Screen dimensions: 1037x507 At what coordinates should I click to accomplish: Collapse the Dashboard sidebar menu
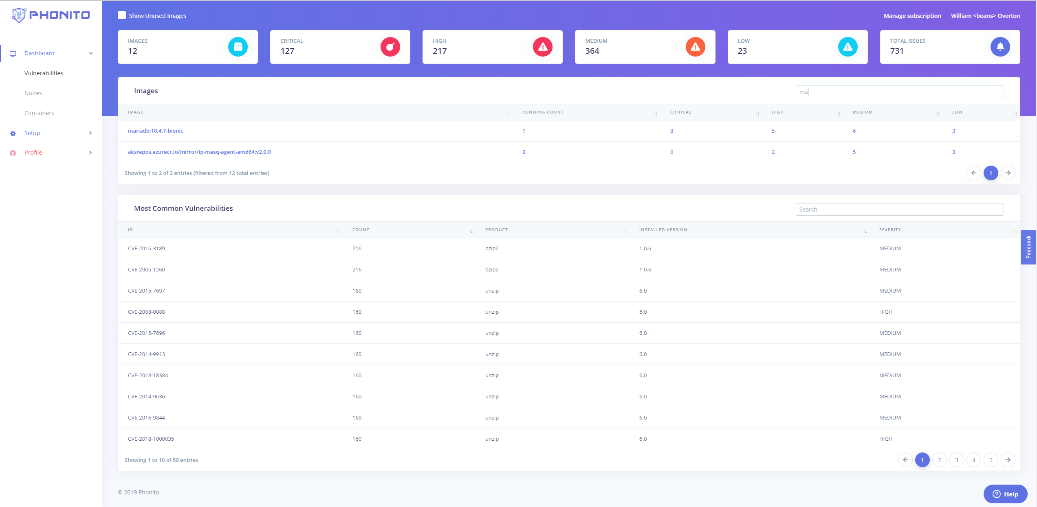point(91,53)
